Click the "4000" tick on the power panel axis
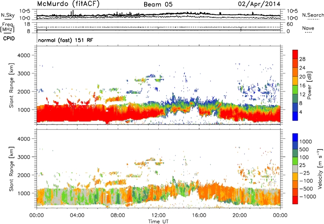The width and height of the screenshot is (324, 224). pyautogui.click(x=23, y=55)
